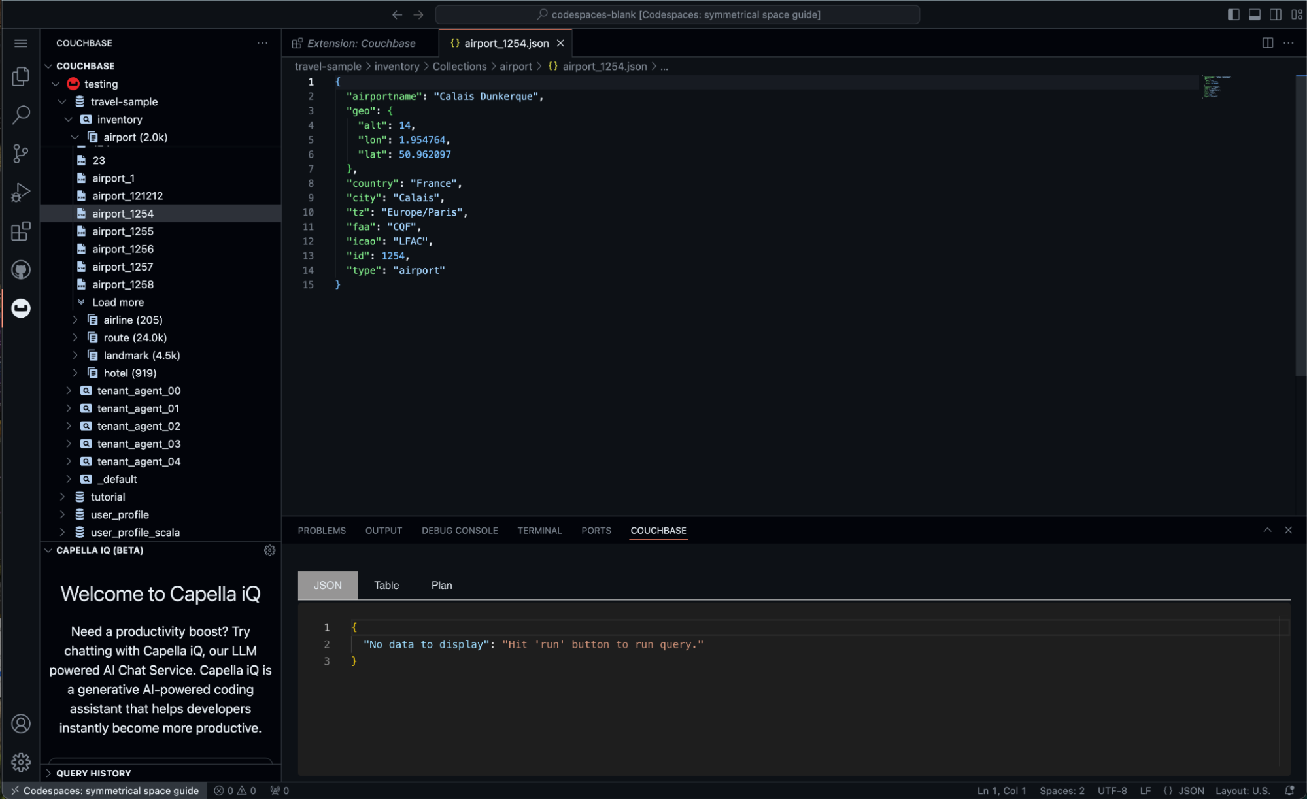This screenshot has width=1307, height=800.
Task: Click travel-sample in the breadcrumb
Action: 328,66
